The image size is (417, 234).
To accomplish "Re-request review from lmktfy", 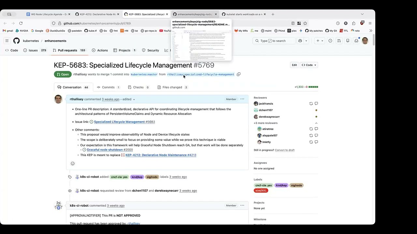I will (x=311, y=142).
